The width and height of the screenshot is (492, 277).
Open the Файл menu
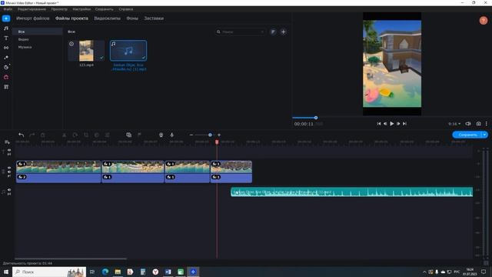point(8,9)
